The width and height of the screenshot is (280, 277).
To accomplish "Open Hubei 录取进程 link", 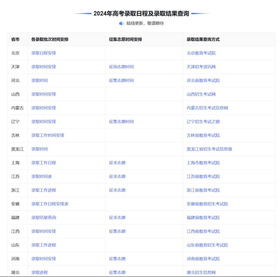I will tap(40, 272).
